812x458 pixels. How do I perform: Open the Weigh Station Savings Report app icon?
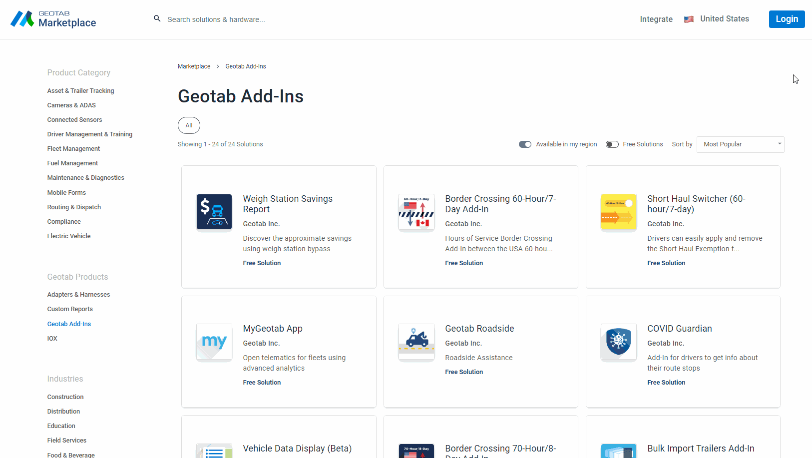pyautogui.click(x=214, y=212)
